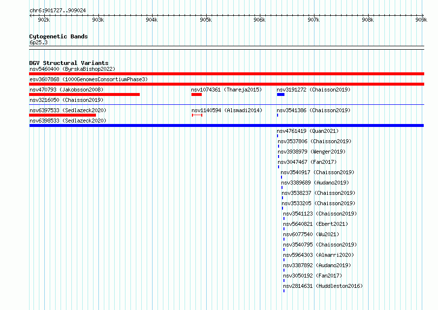This screenshot has width=438, height=310.
Task: Click the 909k ruler position
Action: pos(421,20)
